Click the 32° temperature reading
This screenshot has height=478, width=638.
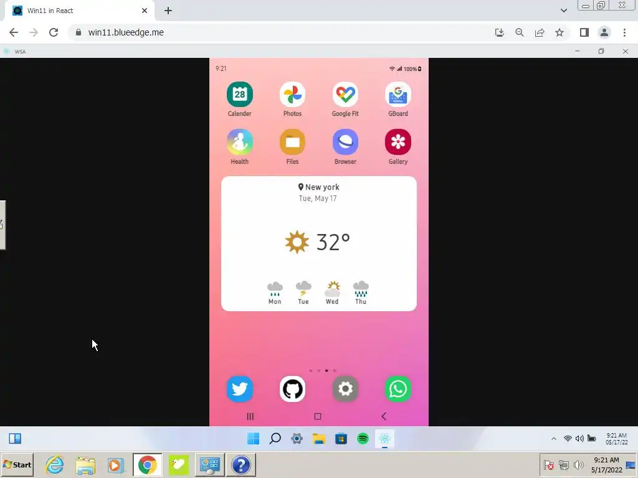coord(333,242)
